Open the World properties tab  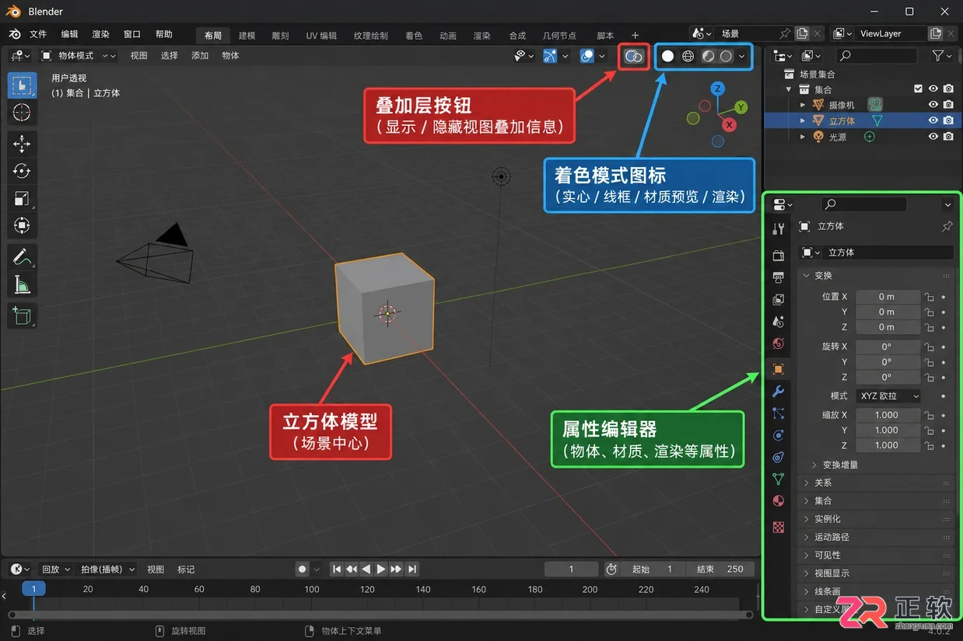coord(778,343)
